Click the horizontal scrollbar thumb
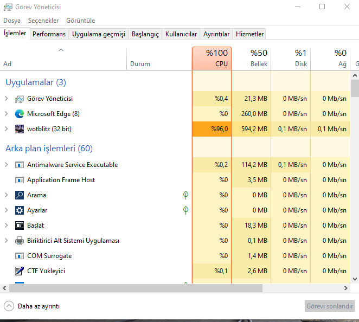Image resolution: width=359 pixels, height=322 pixels. pyautogui.click(x=136, y=288)
